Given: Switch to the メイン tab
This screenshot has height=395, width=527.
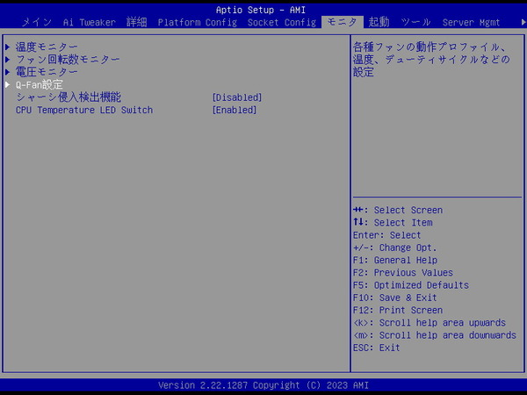Looking at the screenshot, I should [37, 21].
